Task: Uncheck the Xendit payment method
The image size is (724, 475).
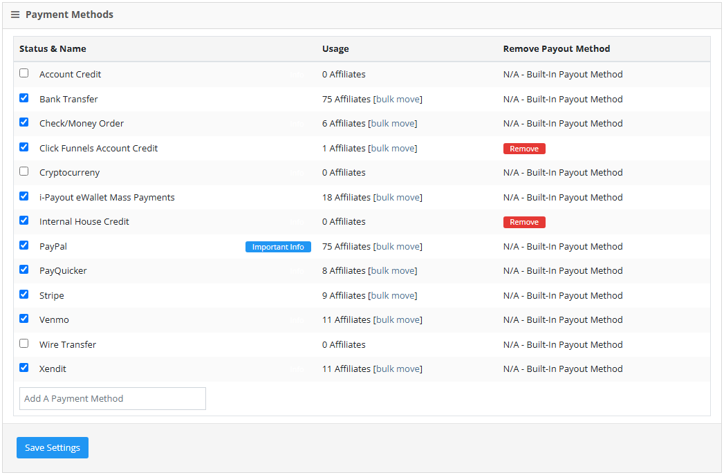Action: coord(24,368)
